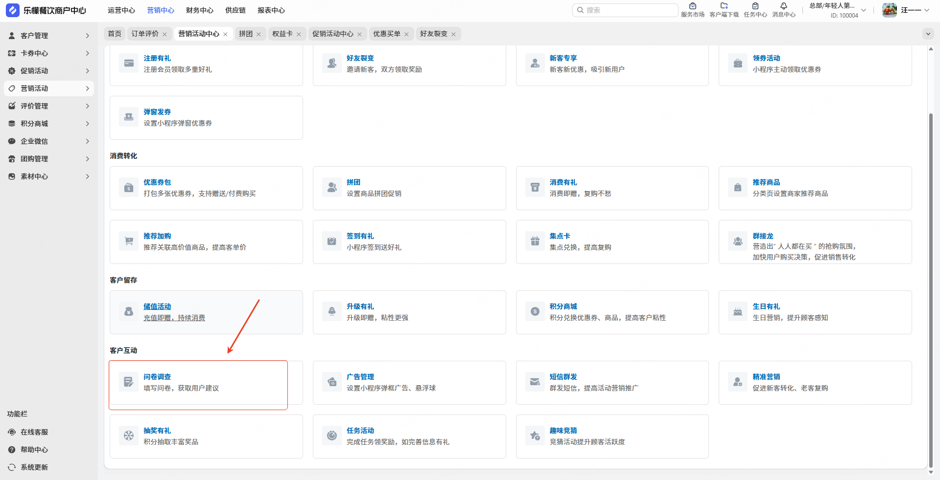Close the 好友裂变 tab
Screen dimensions: 940x480
(453, 34)
